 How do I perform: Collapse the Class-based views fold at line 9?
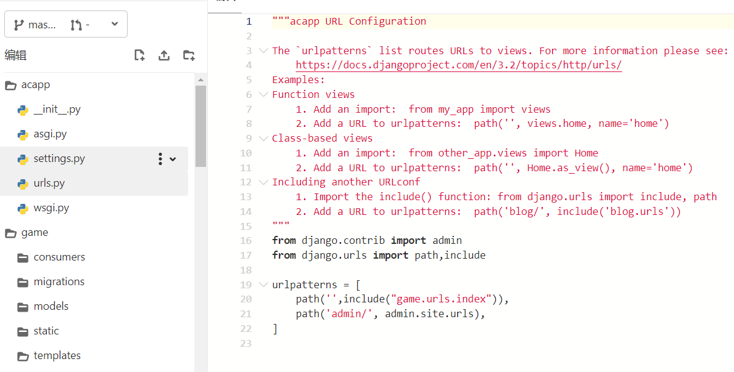[263, 139]
